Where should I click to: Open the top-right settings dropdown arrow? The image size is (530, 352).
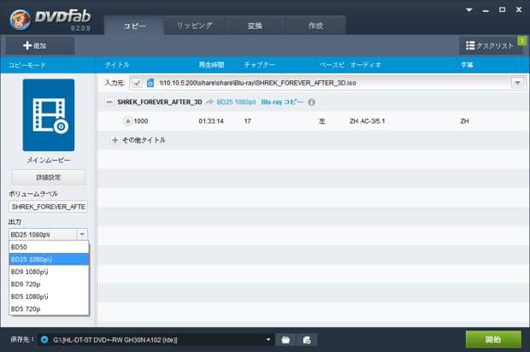468,9
